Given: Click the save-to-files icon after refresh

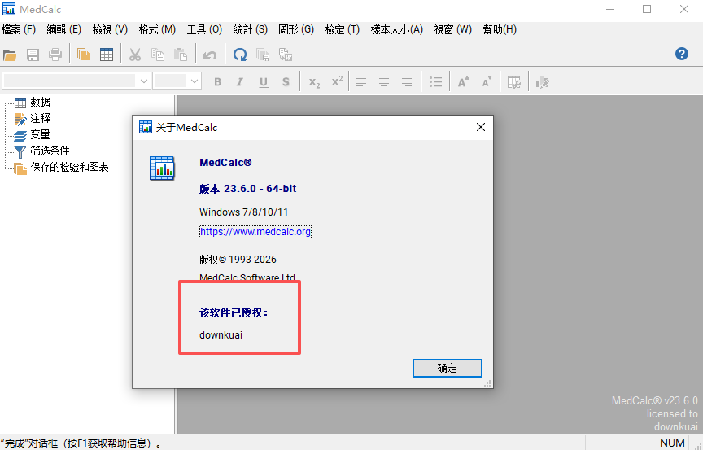Looking at the screenshot, I should (x=263, y=55).
